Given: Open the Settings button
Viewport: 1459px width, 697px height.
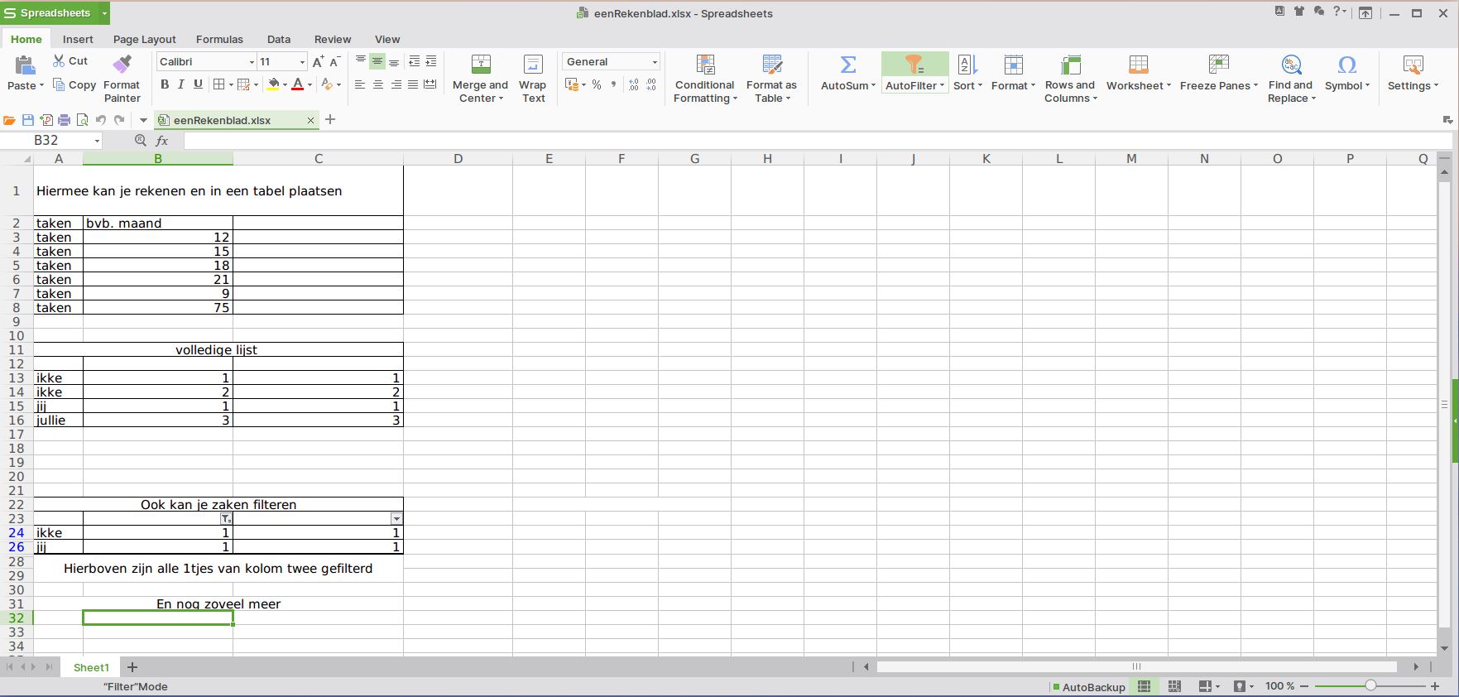Looking at the screenshot, I should click(1413, 73).
